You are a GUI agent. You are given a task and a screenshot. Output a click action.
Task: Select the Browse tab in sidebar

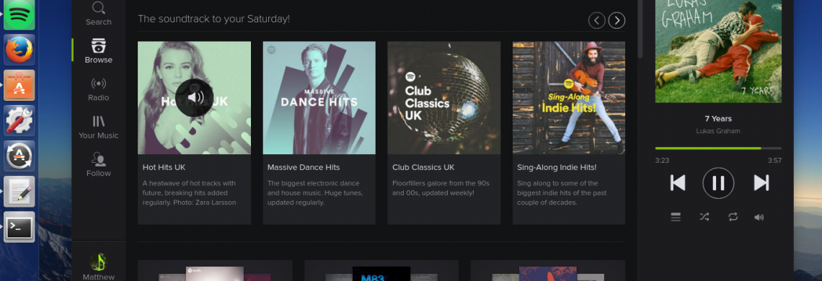(99, 51)
